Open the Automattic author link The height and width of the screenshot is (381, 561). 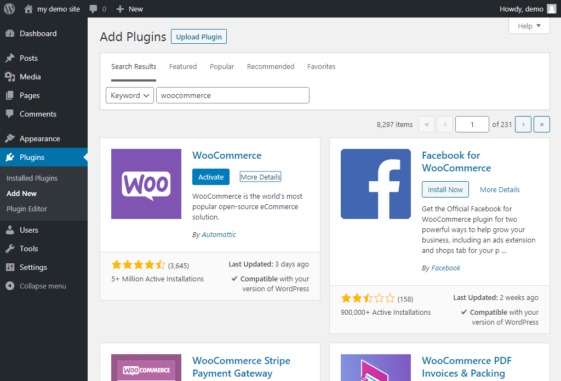pyautogui.click(x=219, y=234)
